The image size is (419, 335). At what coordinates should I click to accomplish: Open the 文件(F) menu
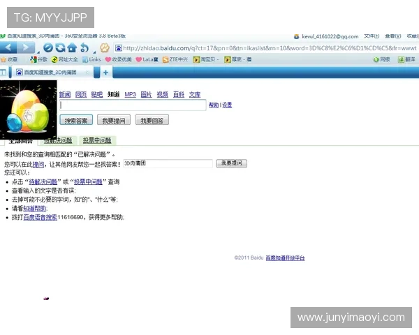click(x=372, y=36)
